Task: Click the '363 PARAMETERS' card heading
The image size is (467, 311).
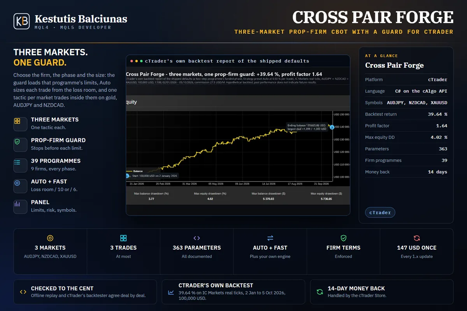Action: (x=197, y=248)
